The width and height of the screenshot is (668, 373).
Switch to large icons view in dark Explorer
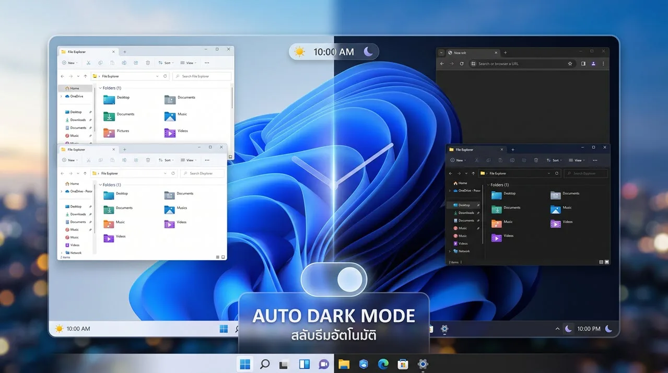tap(606, 262)
